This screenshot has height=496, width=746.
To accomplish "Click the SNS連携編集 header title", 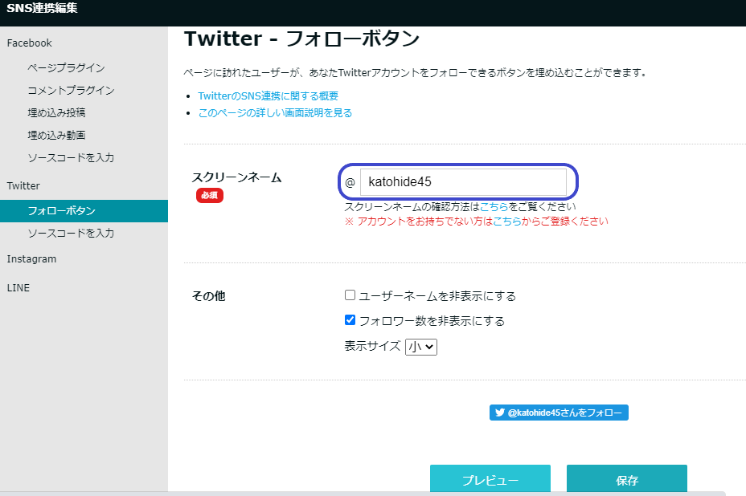I will click(42, 8).
